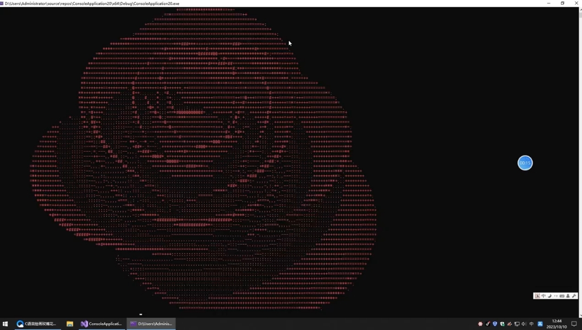Open the notification action center icon
The width and height of the screenshot is (582, 330).
pyautogui.click(x=574, y=324)
